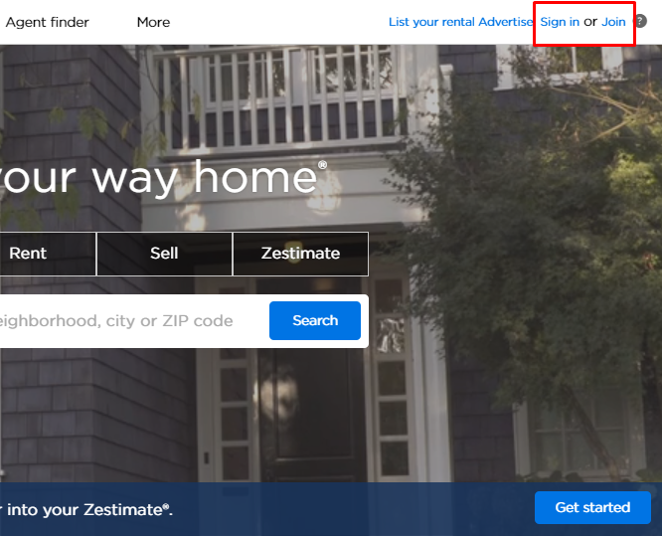Click the 'or' text beside Join
The width and height of the screenshot is (662, 537).
[x=590, y=22]
